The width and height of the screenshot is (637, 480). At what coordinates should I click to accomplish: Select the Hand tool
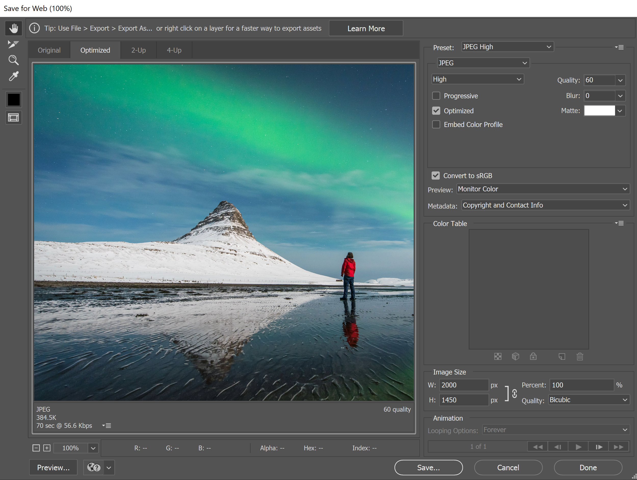(14, 28)
